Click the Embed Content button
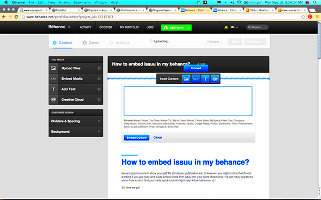The width and height of the screenshot is (321, 200). (x=136, y=138)
